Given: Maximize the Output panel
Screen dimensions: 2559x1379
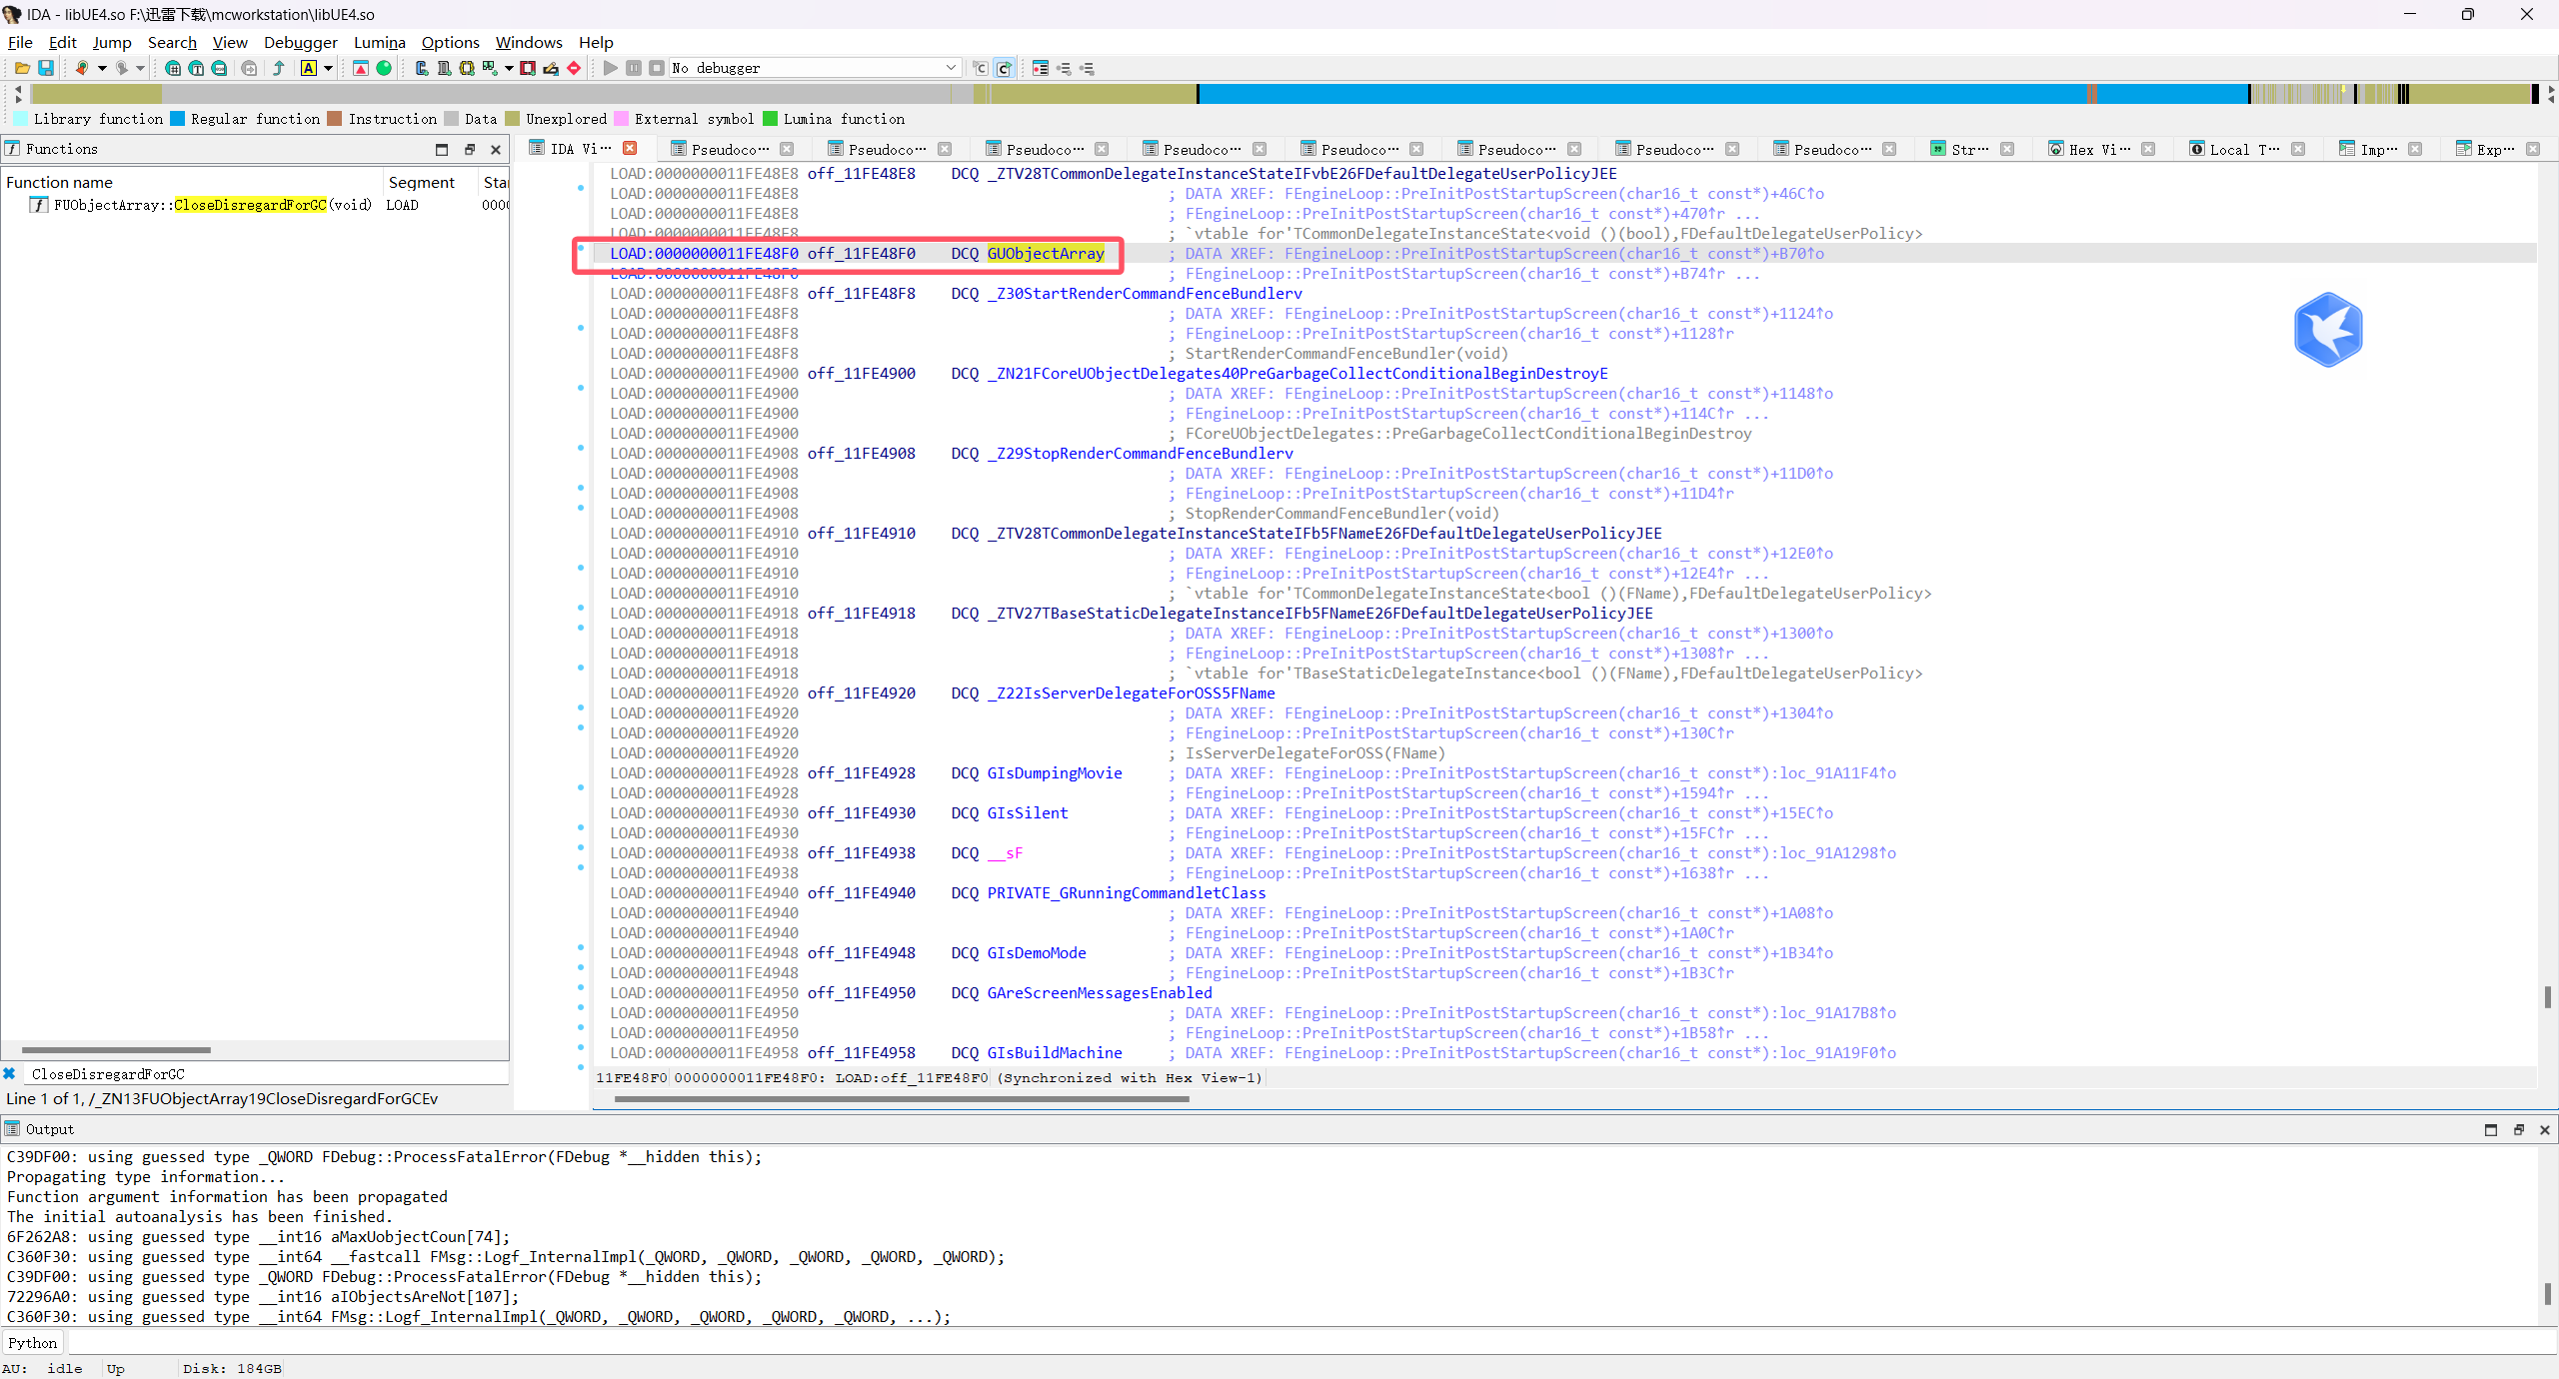Looking at the screenshot, I should [x=2491, y=1129].
